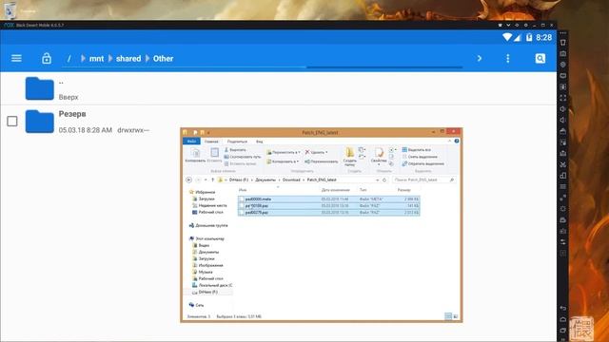Click Обратить выделение in Explorer ribbon
This screenshot has height=342, width=609.
tap(422, 163)
